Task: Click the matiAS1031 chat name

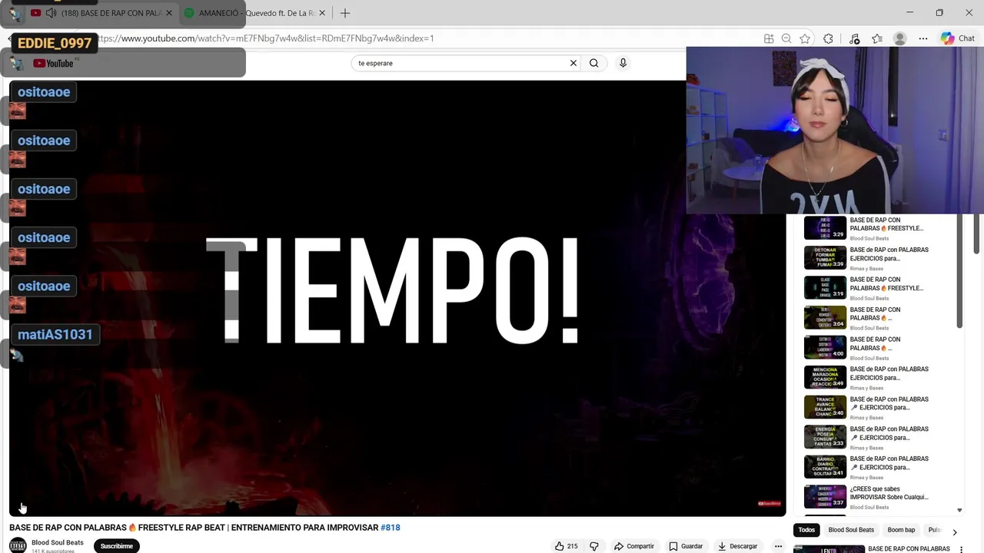Action: click(55, 334)
